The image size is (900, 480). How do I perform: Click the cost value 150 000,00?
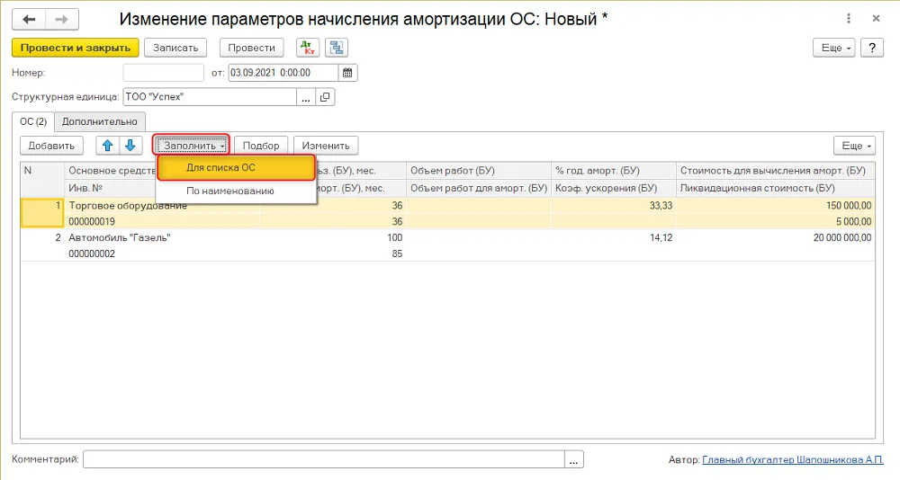[x=849, y=205]
